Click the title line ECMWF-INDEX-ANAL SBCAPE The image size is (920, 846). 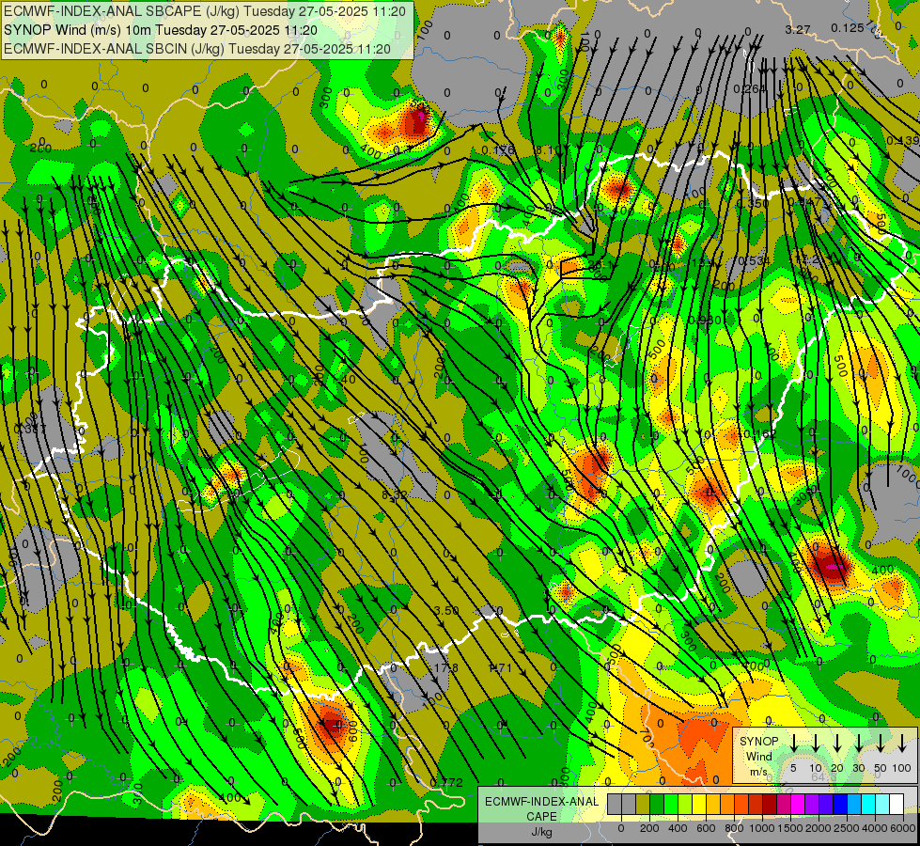click(x=204, y=11)
